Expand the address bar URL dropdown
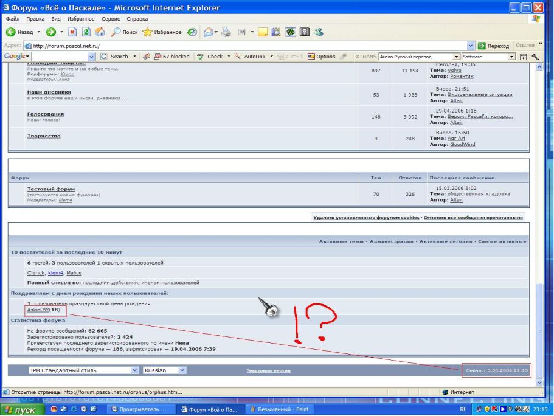 [x=471, y=46]
